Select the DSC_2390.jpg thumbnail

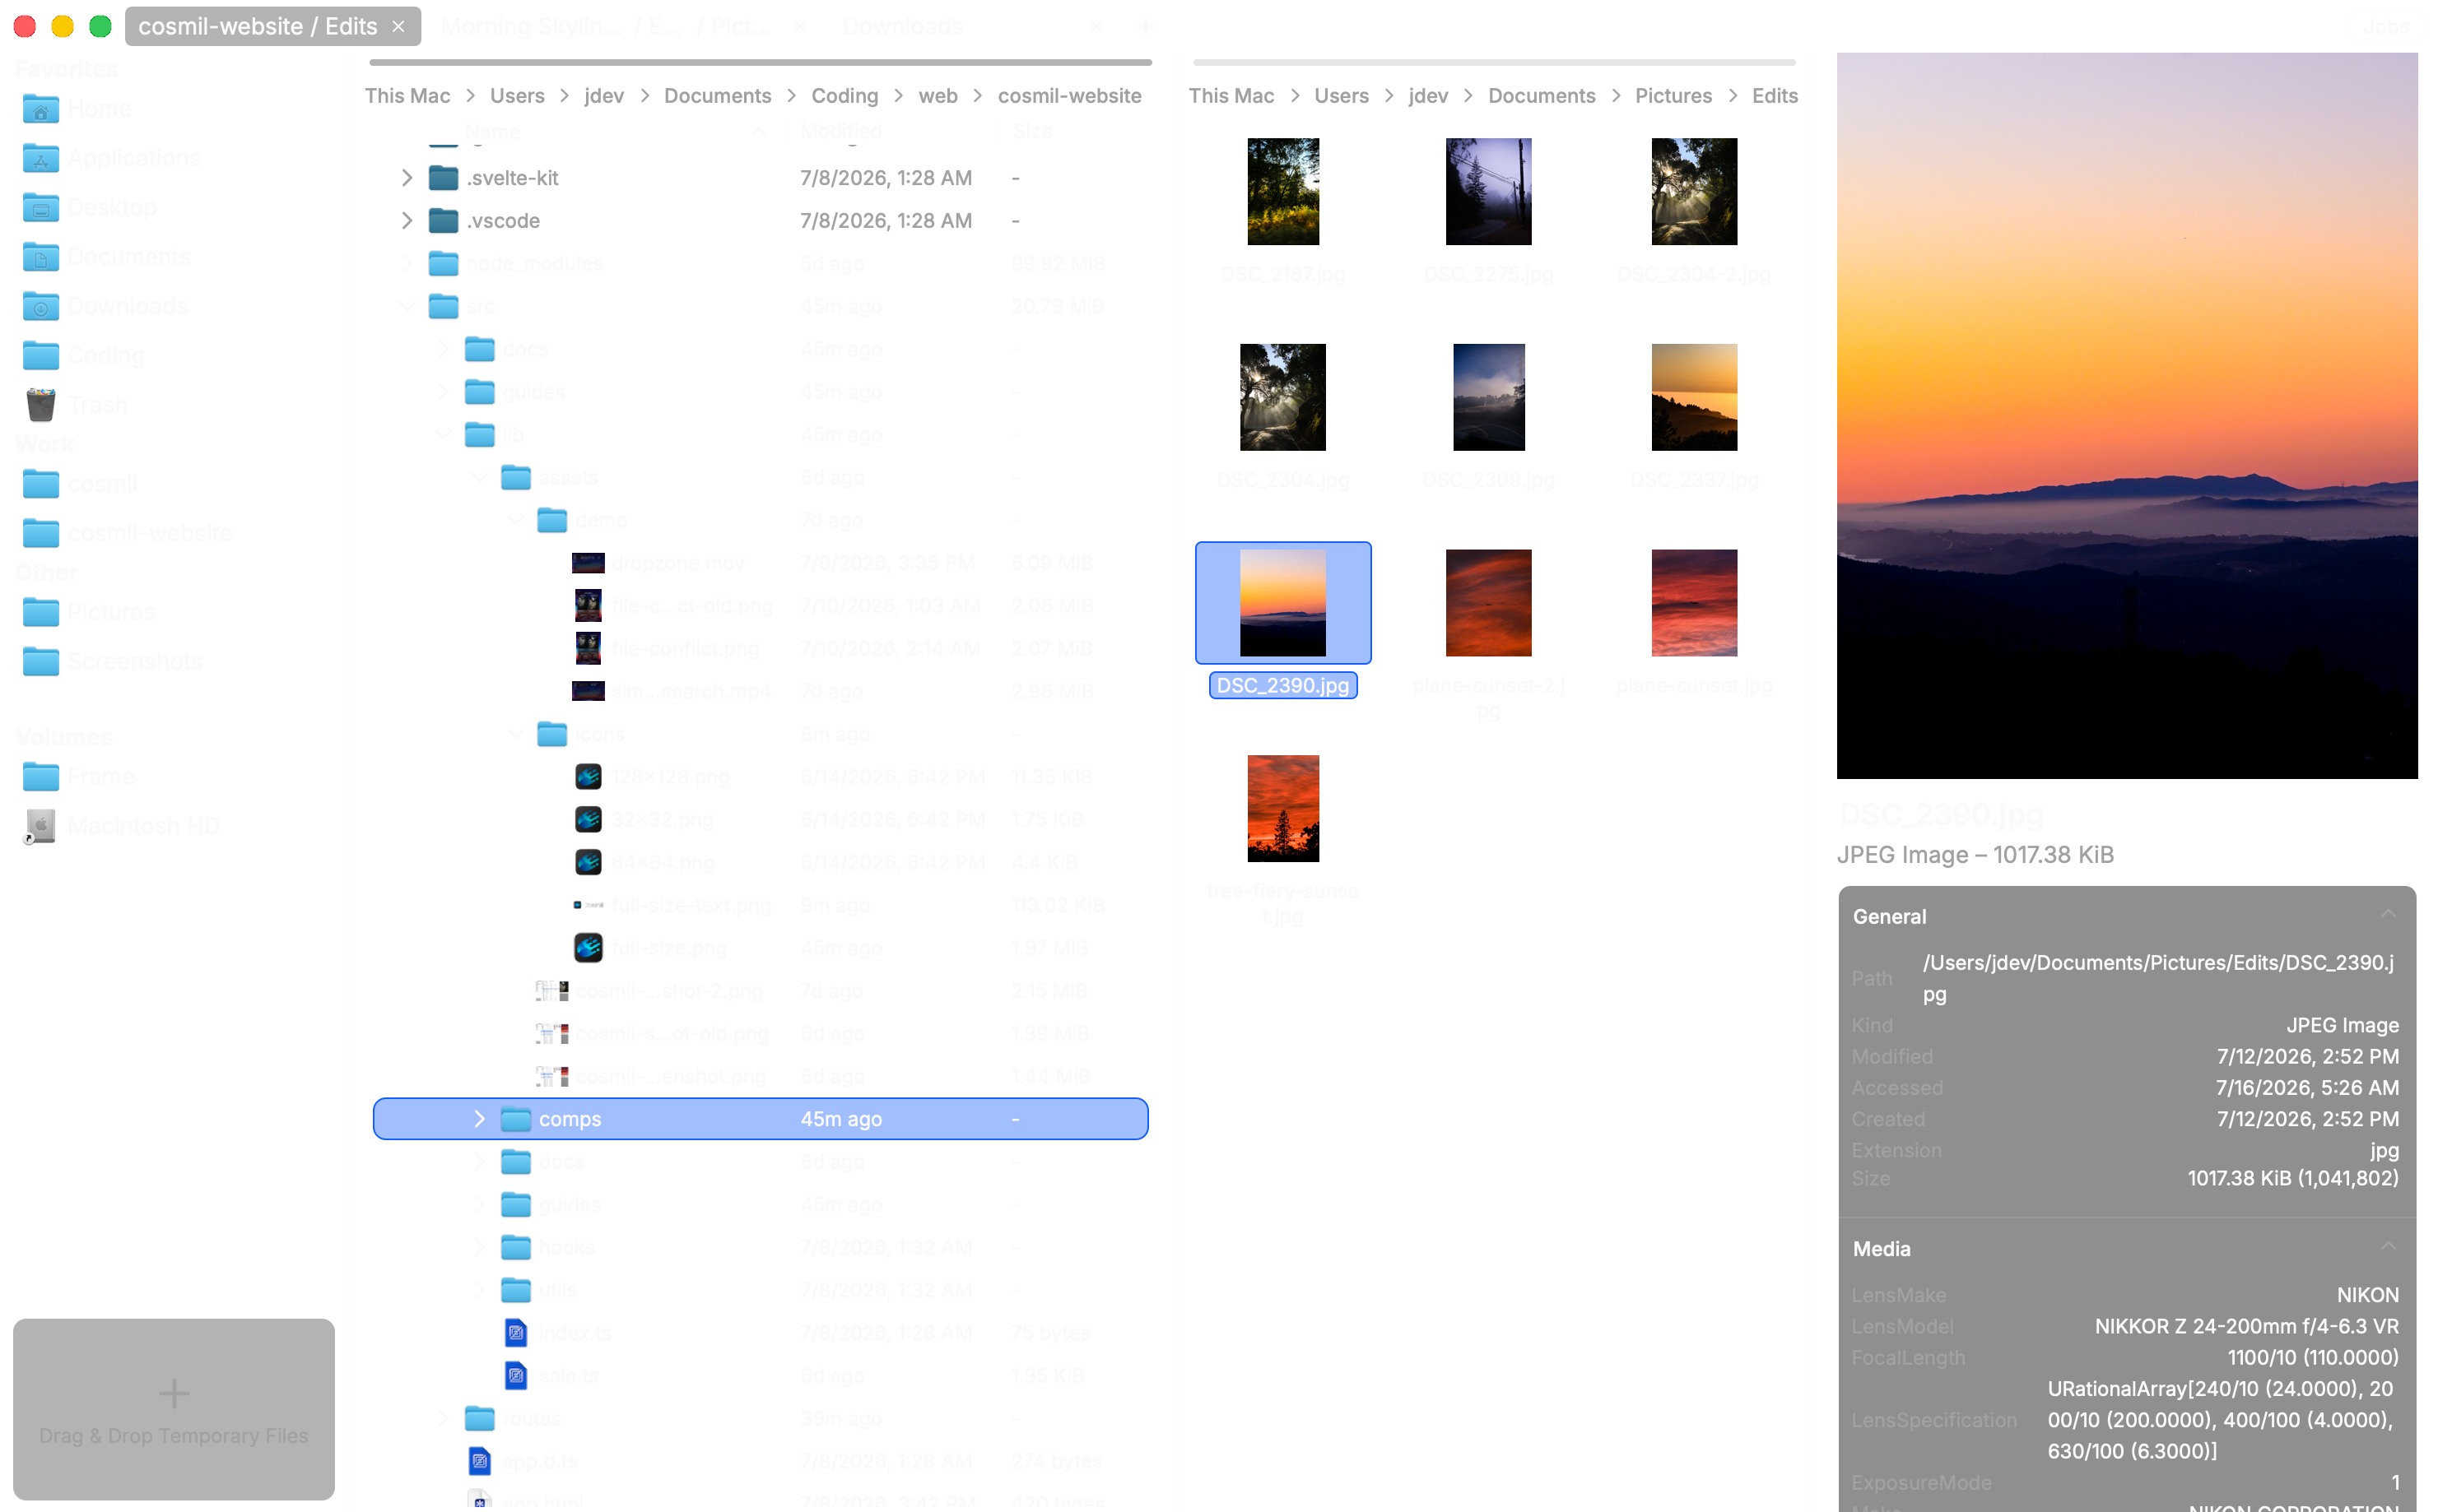[x=1282, y=602]
